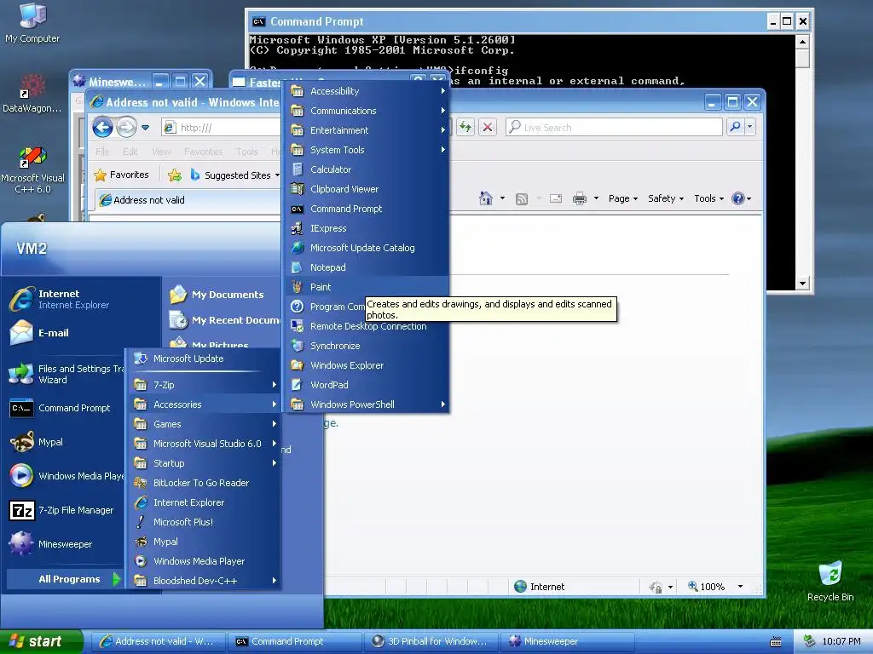Screen dimensions: 873x654
Task: Click the Live Search magnifier button
Action: coord(736,128)
